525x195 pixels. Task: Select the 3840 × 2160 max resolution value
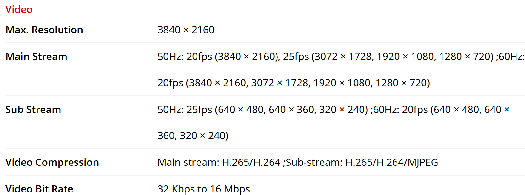(x=186, y=30)
